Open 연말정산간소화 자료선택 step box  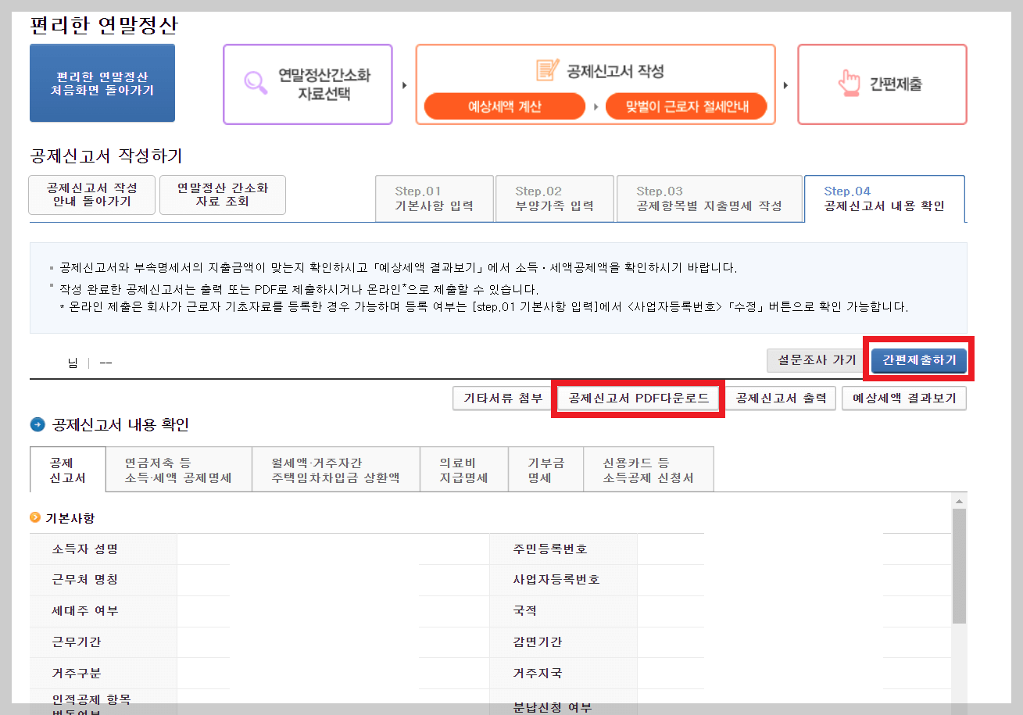point(308,84)
